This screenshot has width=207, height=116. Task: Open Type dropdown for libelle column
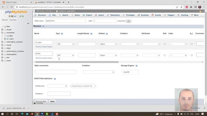65,55
